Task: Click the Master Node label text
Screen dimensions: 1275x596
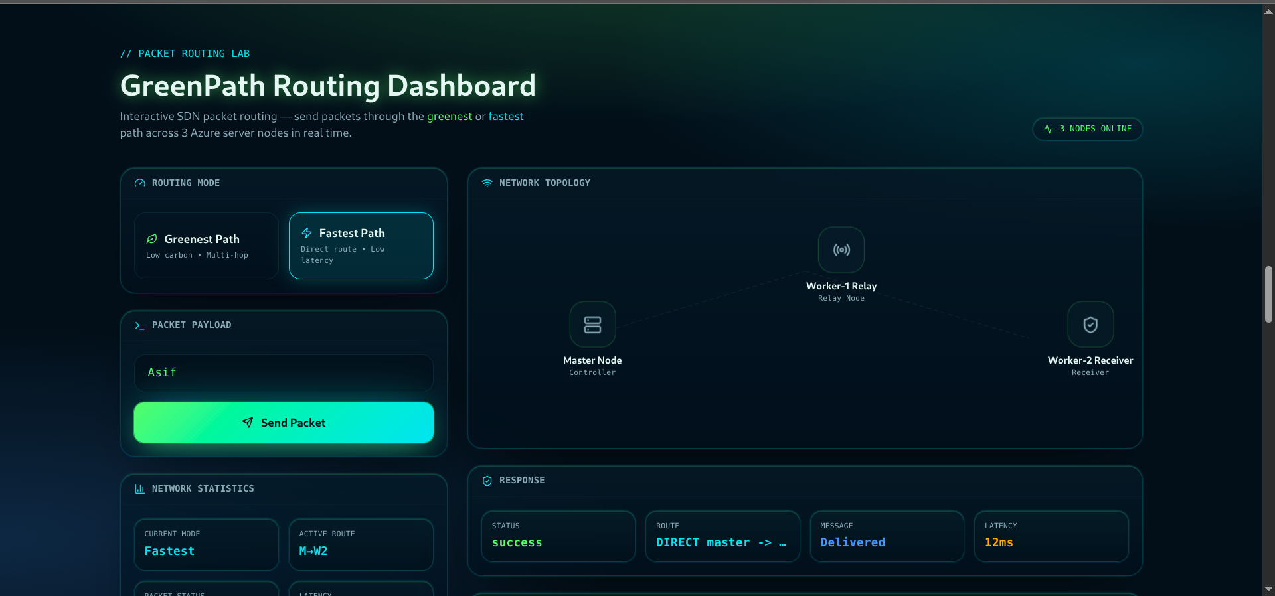Action: [592, 360]
